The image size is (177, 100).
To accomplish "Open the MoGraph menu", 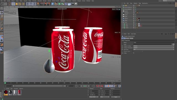I will point(63,1).
